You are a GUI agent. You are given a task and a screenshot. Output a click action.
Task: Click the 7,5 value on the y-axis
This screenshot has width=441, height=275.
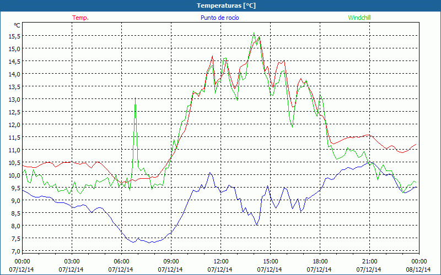pos(15,238)
